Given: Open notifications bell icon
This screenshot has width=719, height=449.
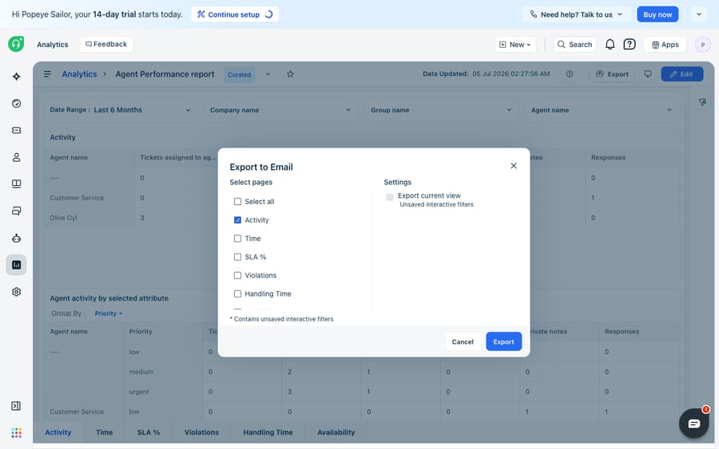Looking at the screenshot, I should [x=610, y=45].
